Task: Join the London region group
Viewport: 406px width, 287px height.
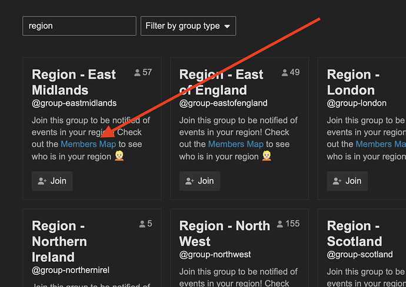Action: 347,181
